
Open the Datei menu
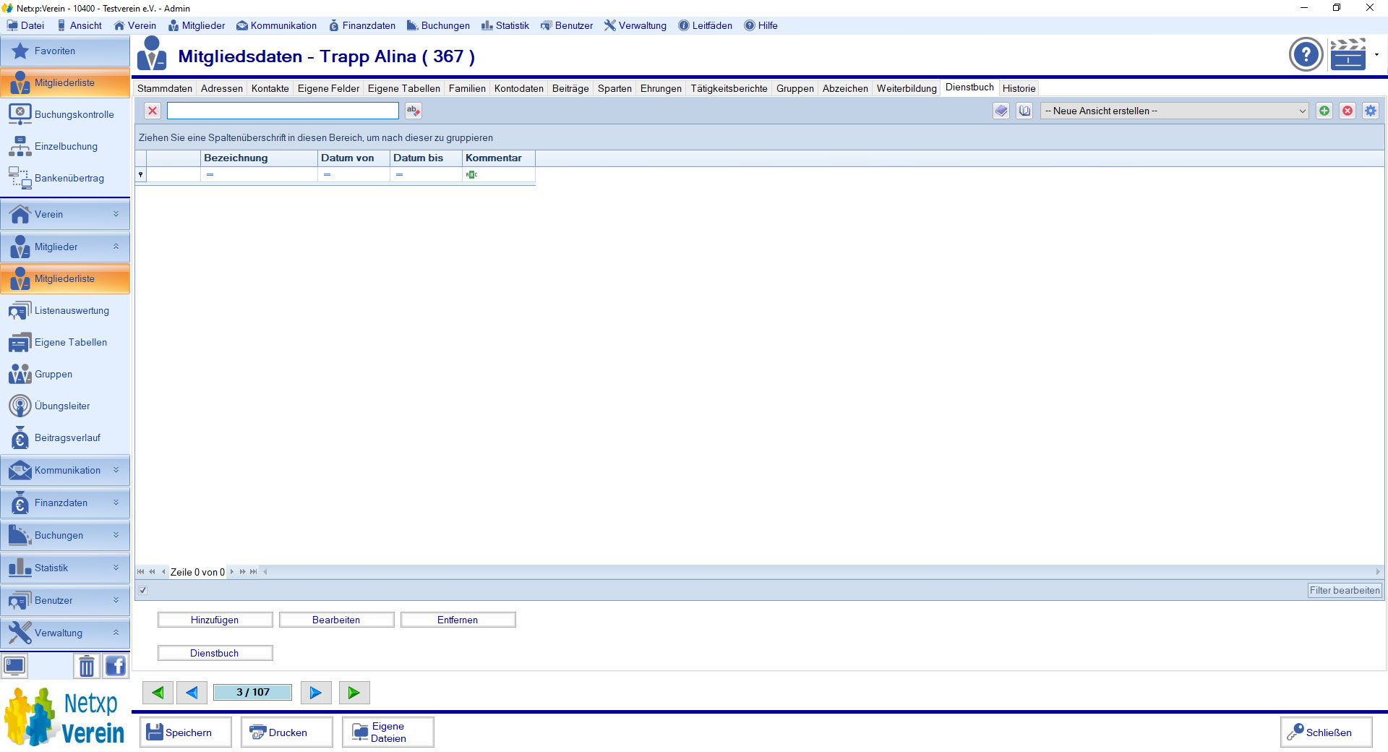point(26,25)
